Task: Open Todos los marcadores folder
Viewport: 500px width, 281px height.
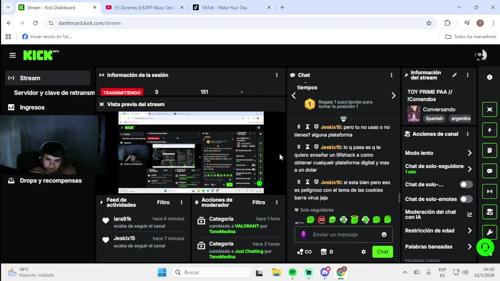Action: [x=471, y=36]
